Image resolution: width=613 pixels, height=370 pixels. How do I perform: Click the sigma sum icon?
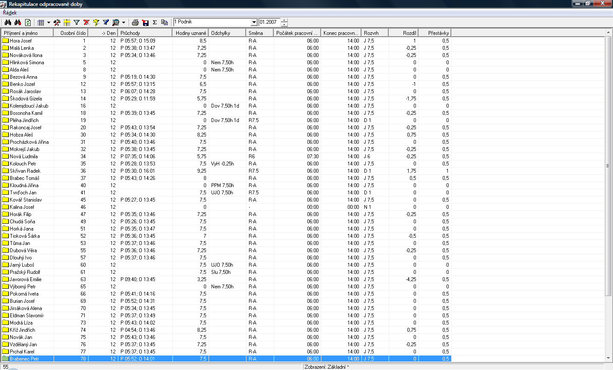click(155, 23)
